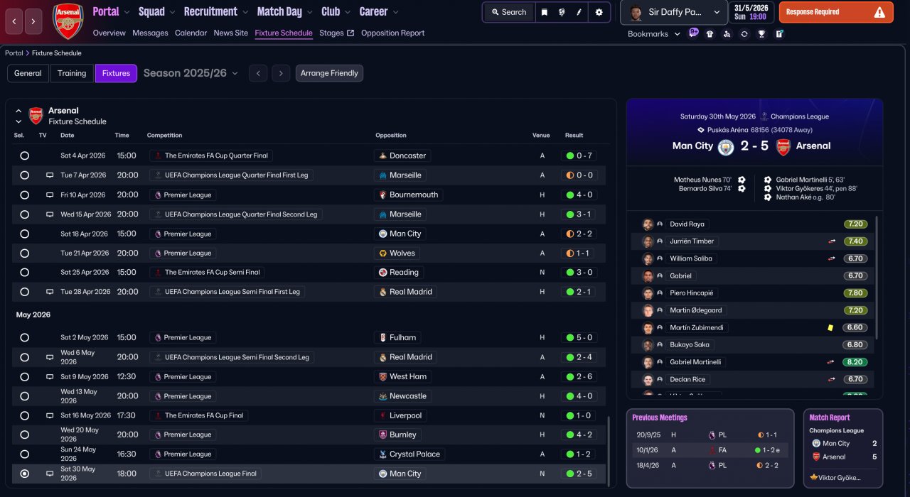Select the radio button for Bournemouth fixture
The image size is (910, 497).
(25, 195)
